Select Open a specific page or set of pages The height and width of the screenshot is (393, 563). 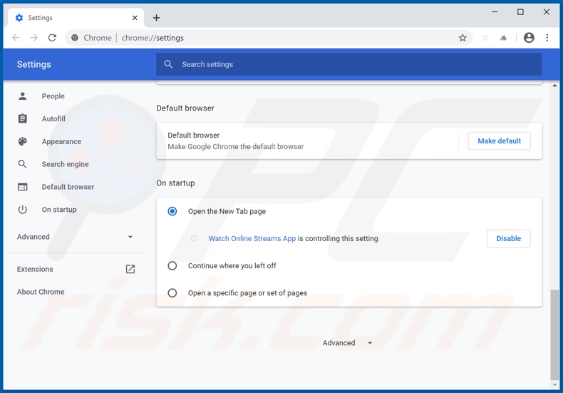(172, 292)
